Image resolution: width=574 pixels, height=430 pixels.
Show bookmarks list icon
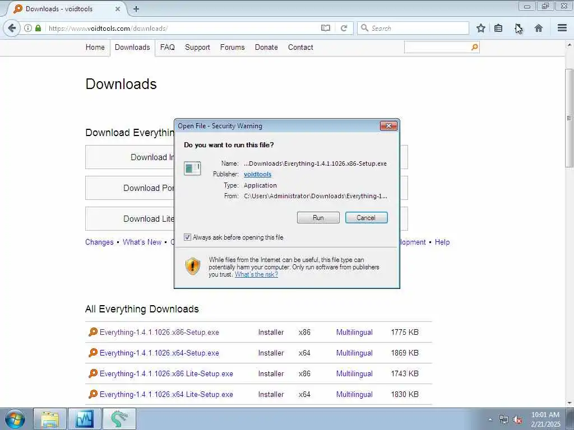498,28
